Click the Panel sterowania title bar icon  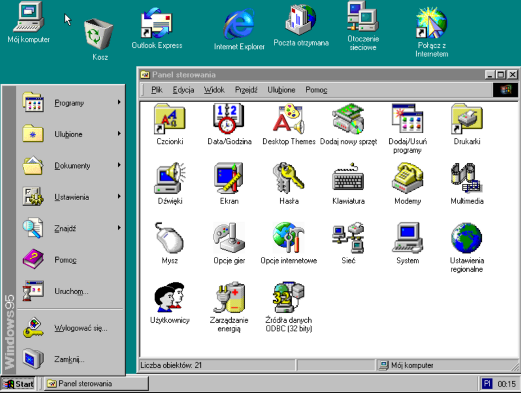(145, 74)
